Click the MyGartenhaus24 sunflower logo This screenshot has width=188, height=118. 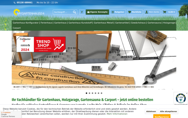tap(29, 12)
